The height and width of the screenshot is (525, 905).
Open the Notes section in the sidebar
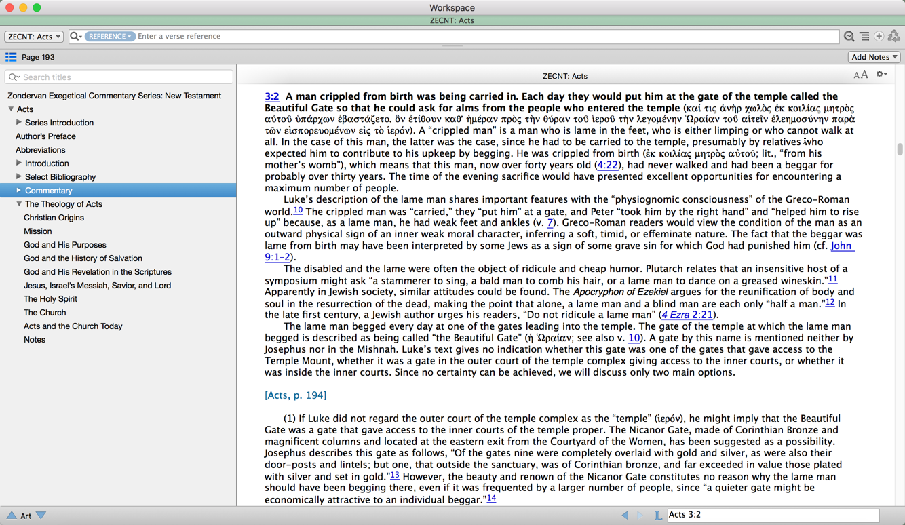(x=35, y=340)
